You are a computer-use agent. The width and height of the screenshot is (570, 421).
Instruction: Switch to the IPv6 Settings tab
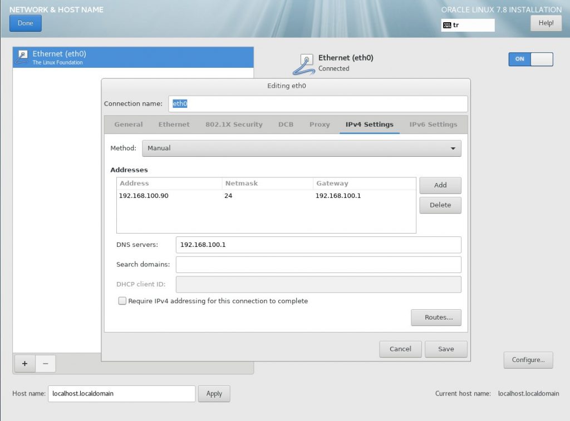pyautogui.click(x=433, y=124)
